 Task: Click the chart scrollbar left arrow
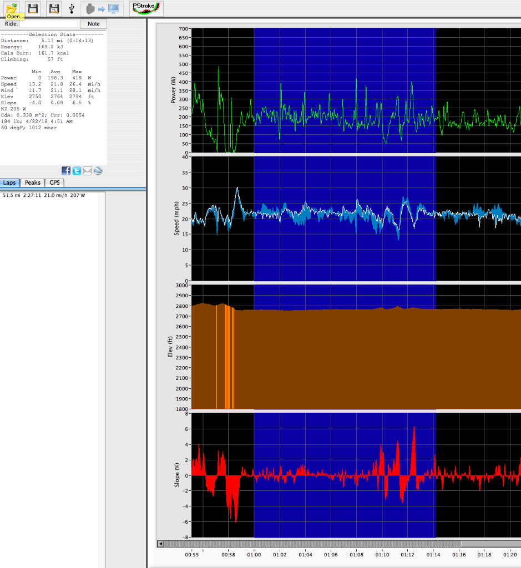tap(161, 544)
